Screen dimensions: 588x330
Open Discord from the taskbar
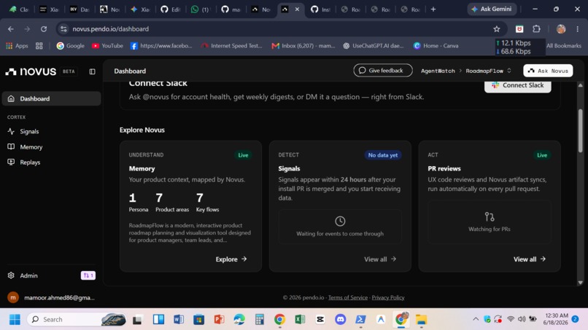coord(340,320)
